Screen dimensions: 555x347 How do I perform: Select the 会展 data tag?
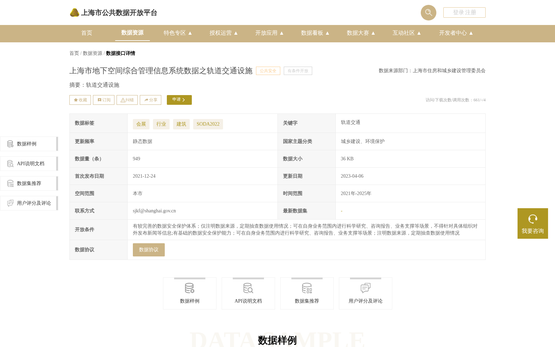(141, 124)
